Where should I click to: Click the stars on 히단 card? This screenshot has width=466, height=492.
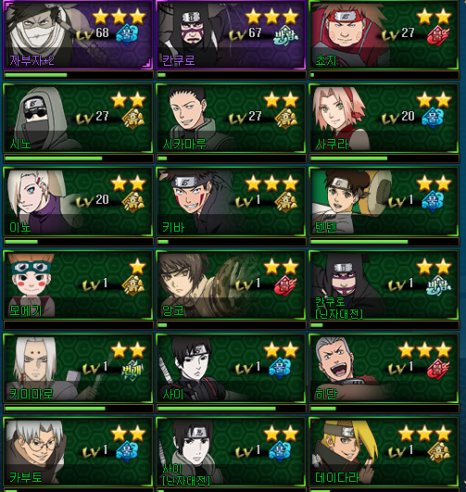pyautogui.click(x=425, y=350)
